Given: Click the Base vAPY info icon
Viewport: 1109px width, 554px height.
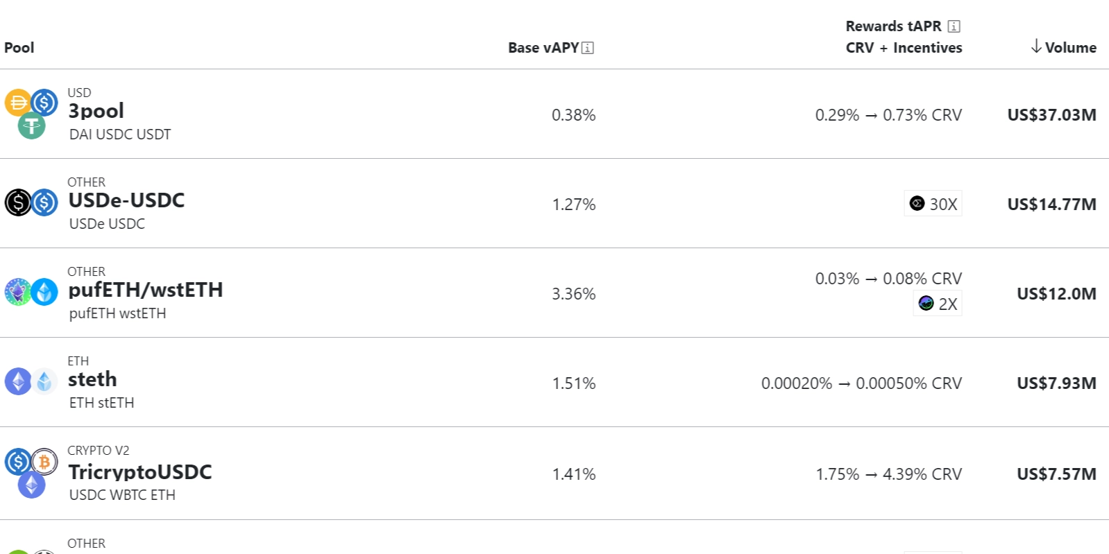Looking at the screenshot, I should click(588, 48).
